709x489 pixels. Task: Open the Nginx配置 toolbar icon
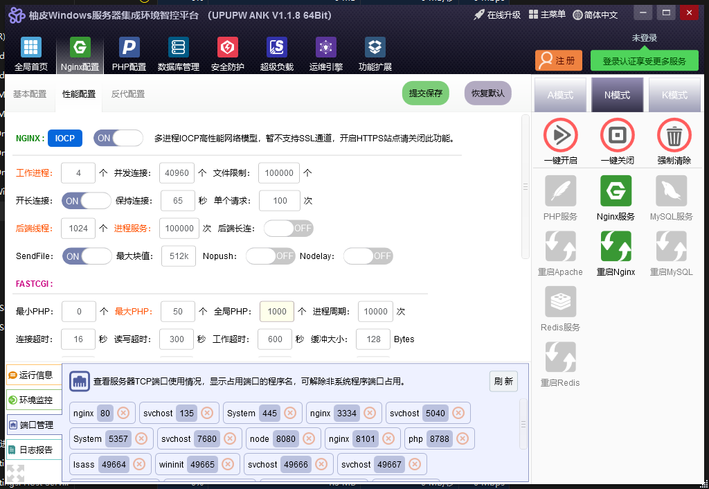tap(80, 48)
